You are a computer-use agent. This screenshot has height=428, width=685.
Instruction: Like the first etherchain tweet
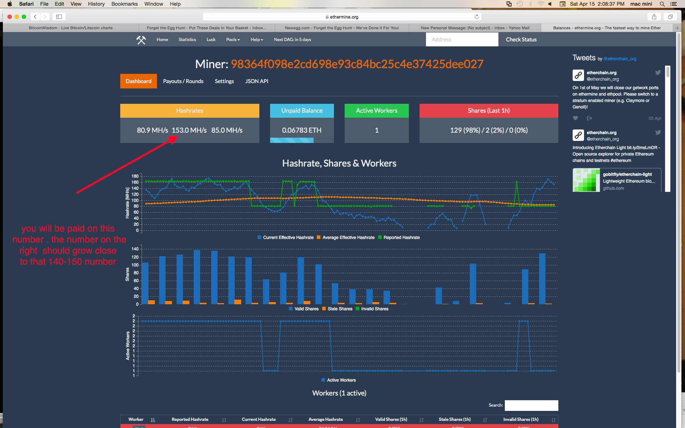pos(575,118)
